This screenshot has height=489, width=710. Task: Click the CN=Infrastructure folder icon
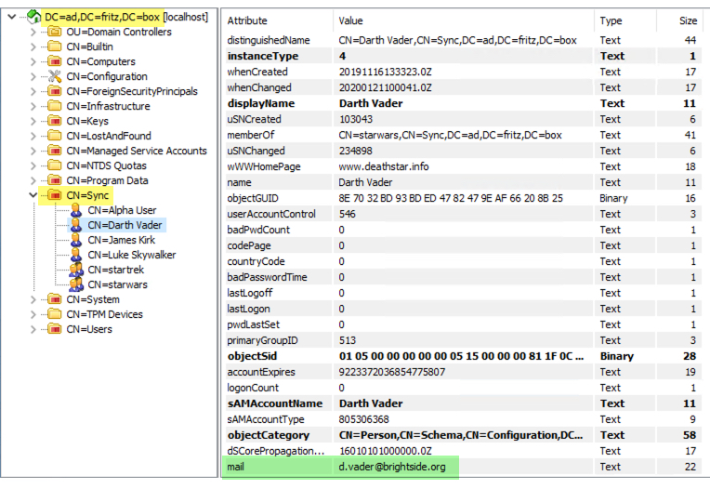54,106
